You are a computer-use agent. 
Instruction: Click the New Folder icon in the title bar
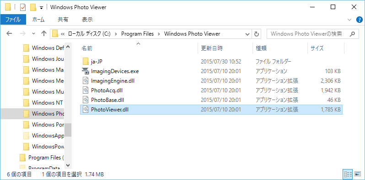(x=33, y=7)
